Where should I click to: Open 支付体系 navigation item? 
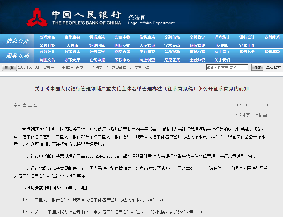pos(272,37)
